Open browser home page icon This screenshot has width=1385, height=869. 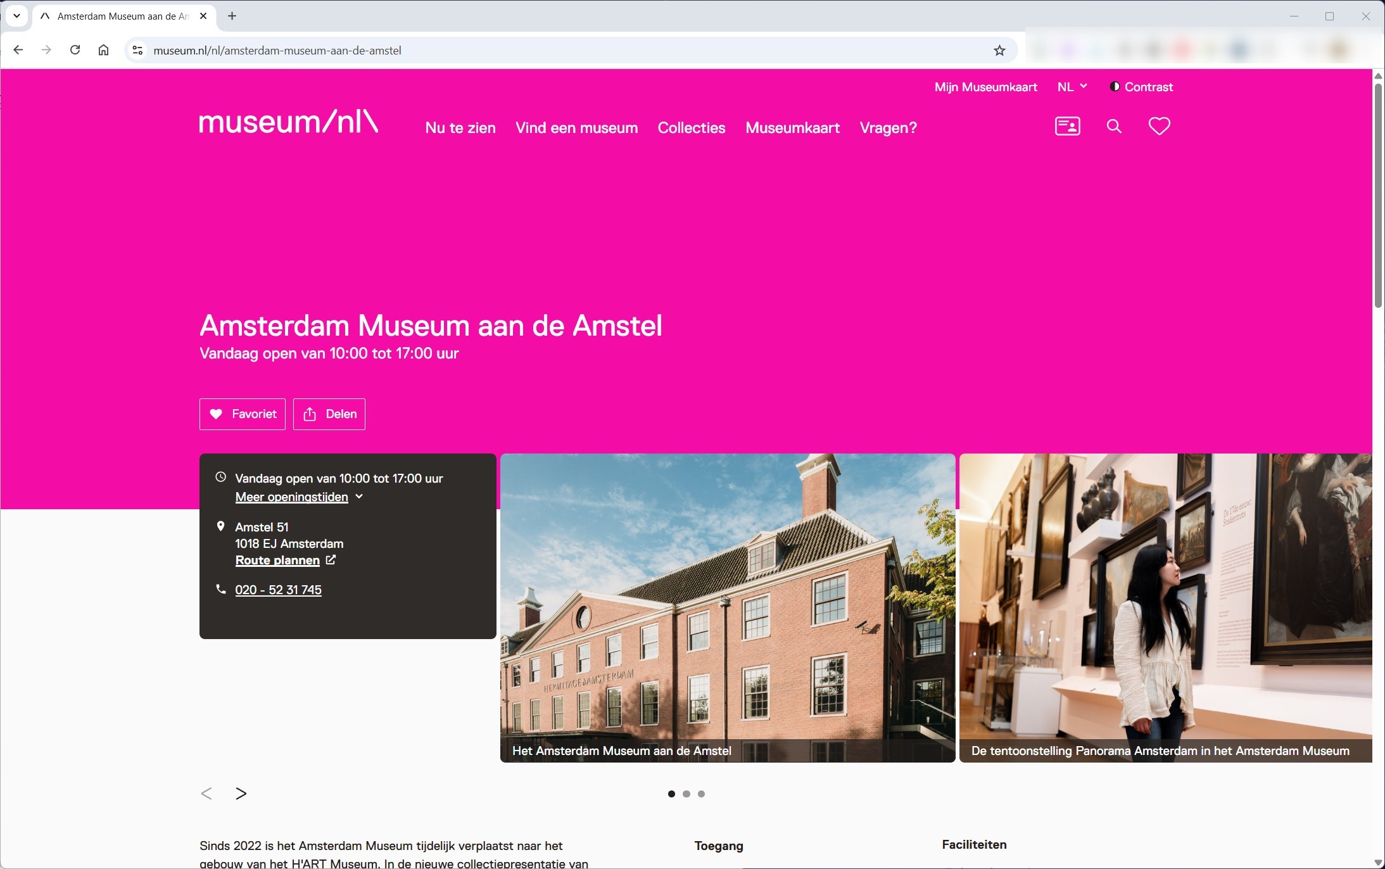pos(103,50)
